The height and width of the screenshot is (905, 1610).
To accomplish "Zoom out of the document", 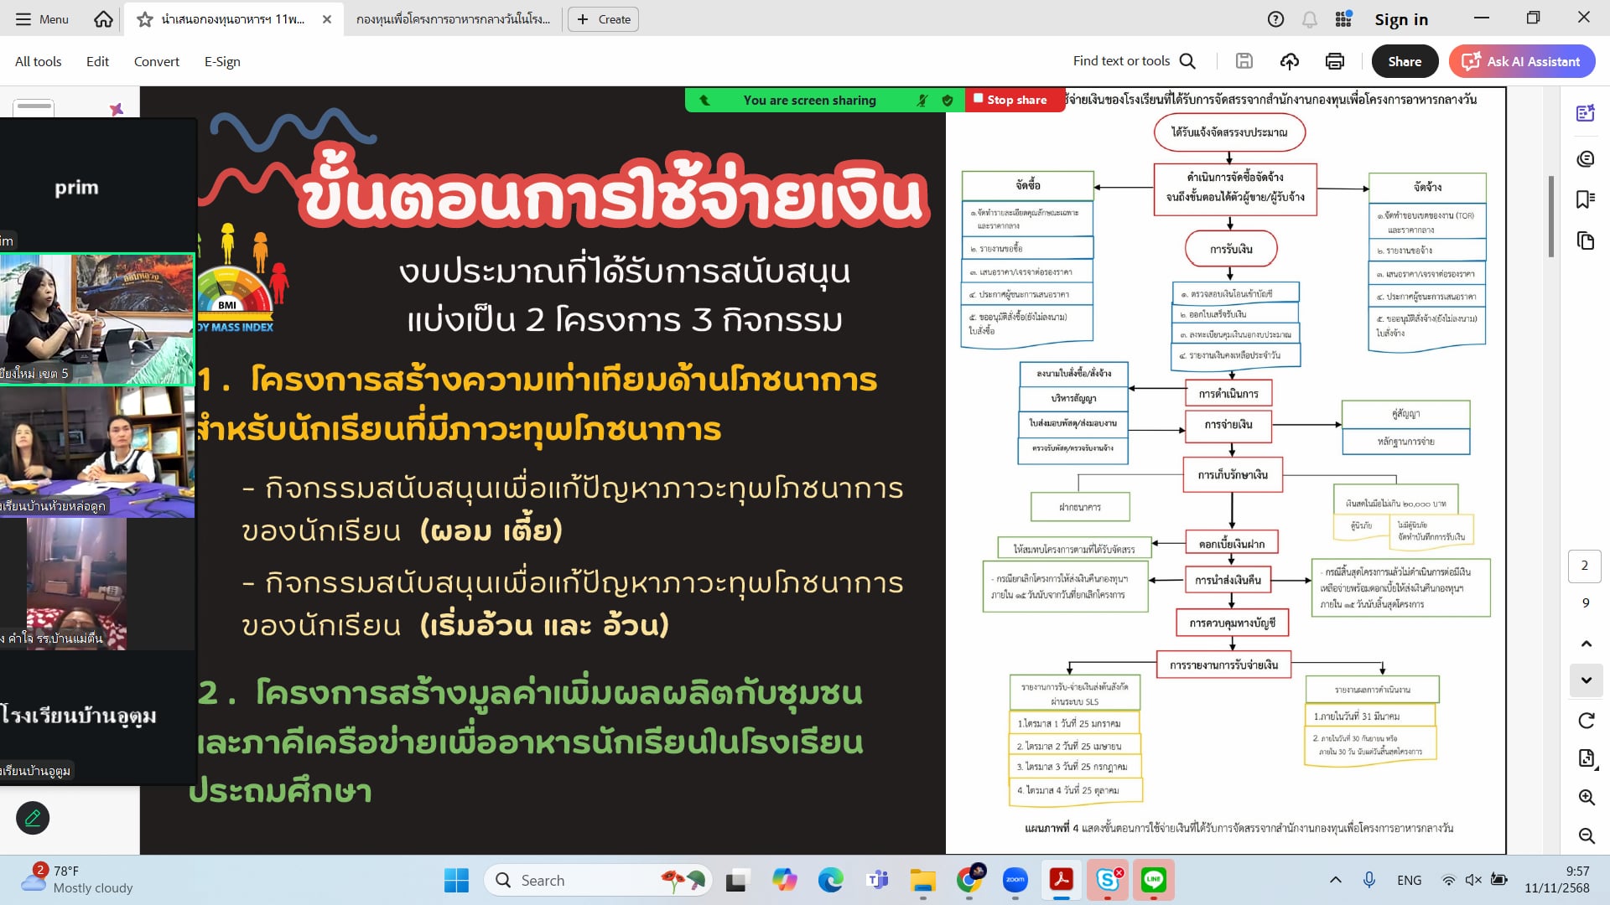I will click(1586, 835).
